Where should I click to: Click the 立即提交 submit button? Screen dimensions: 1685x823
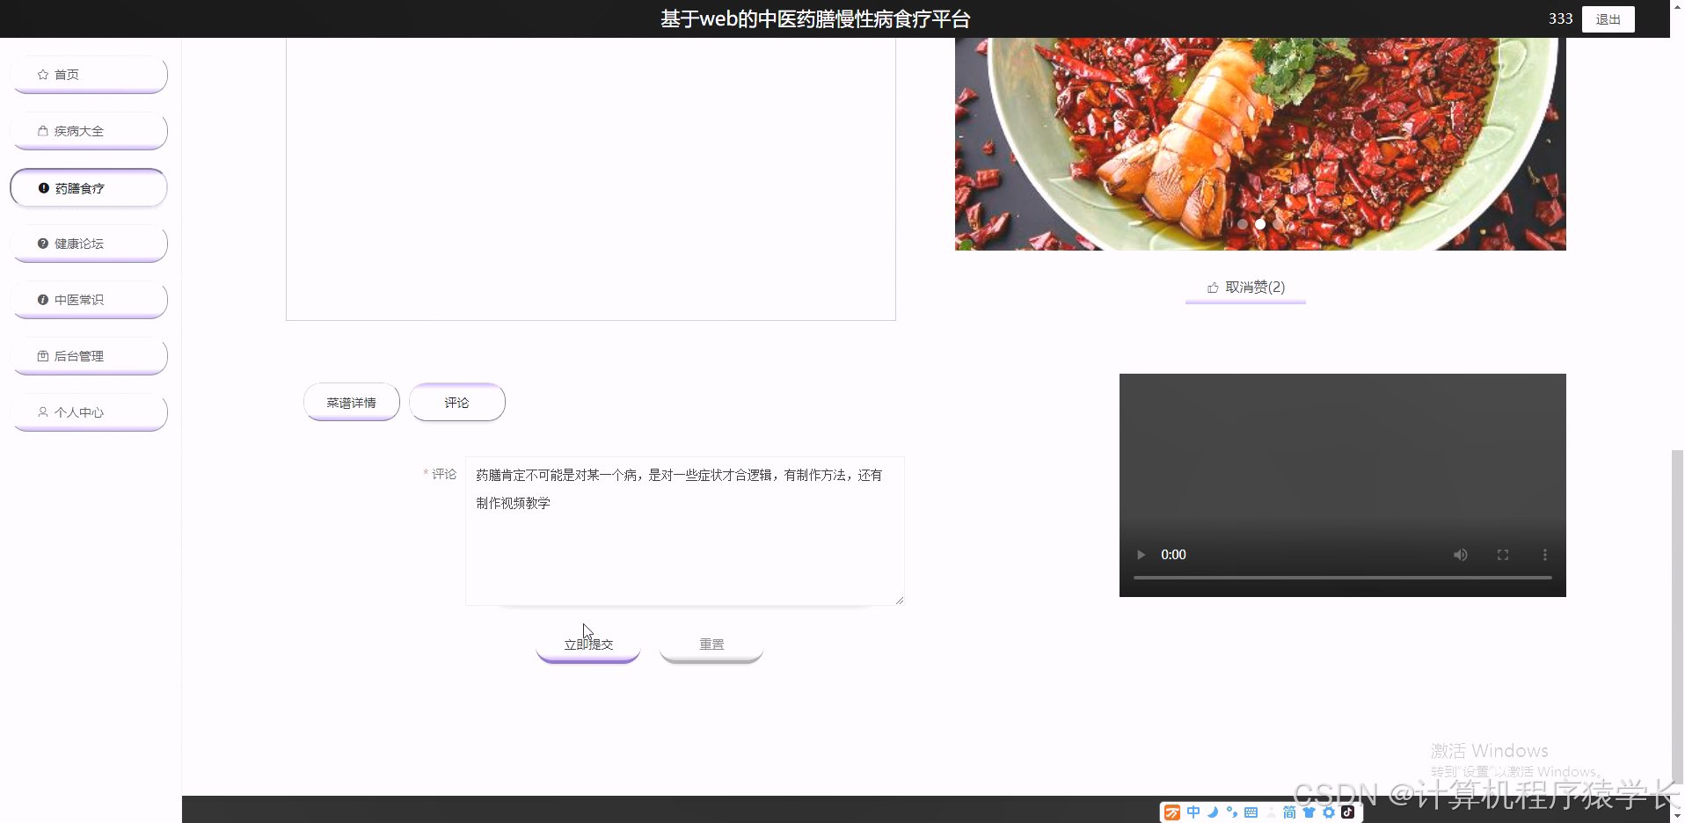coord(587,643)
